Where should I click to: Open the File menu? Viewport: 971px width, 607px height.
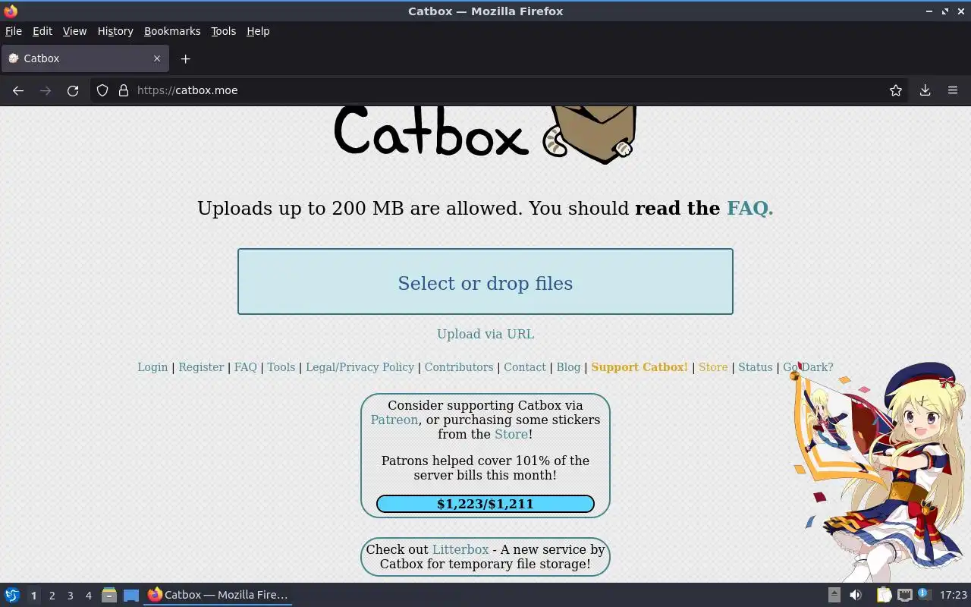tap(14, 31)
